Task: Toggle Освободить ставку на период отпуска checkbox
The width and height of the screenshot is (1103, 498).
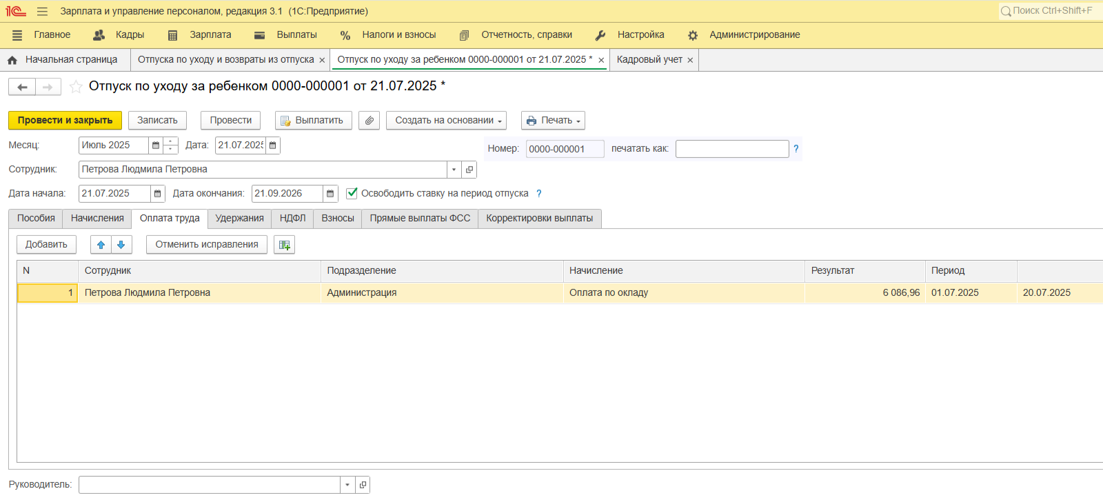Action: coord(352,193)
